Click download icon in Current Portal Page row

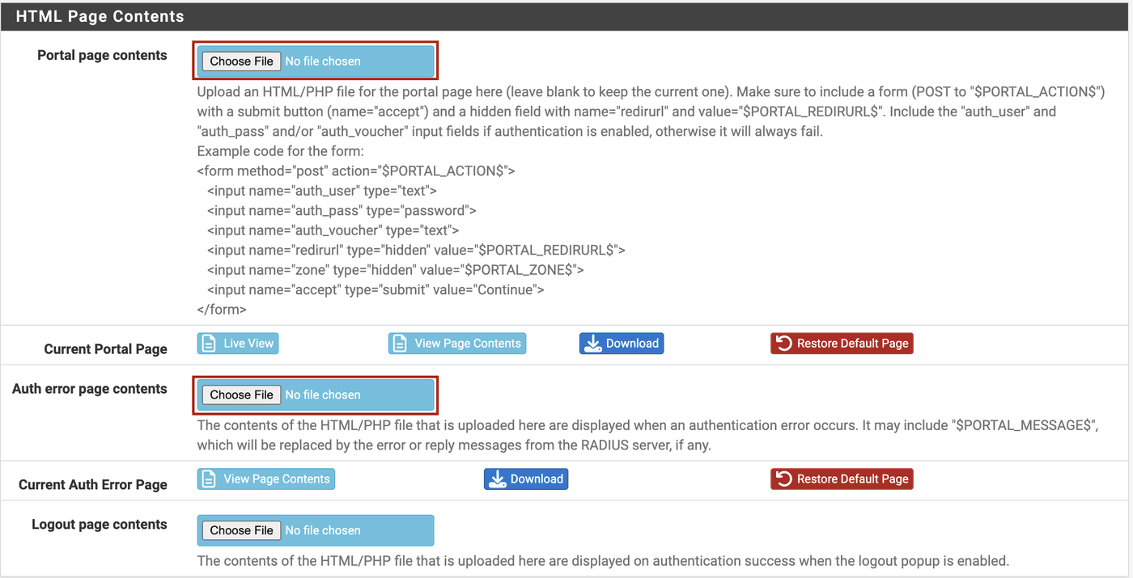click(593, 344)
